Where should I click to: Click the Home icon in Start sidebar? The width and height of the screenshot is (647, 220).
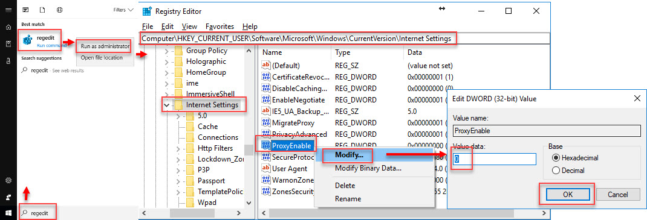[8, 27]
